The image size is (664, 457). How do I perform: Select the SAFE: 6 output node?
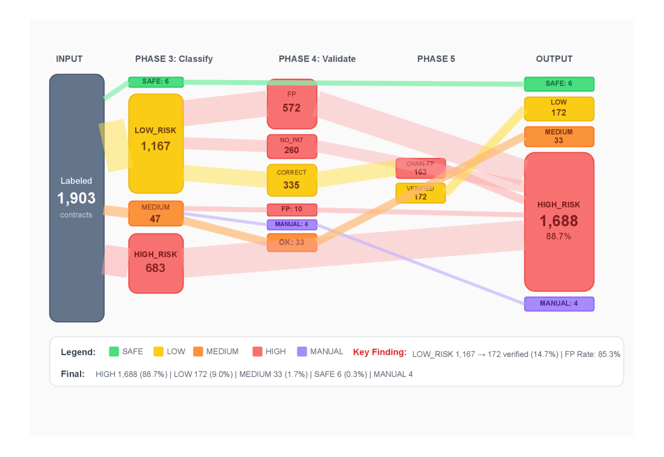pyautogui.click(x=559, y=84)
